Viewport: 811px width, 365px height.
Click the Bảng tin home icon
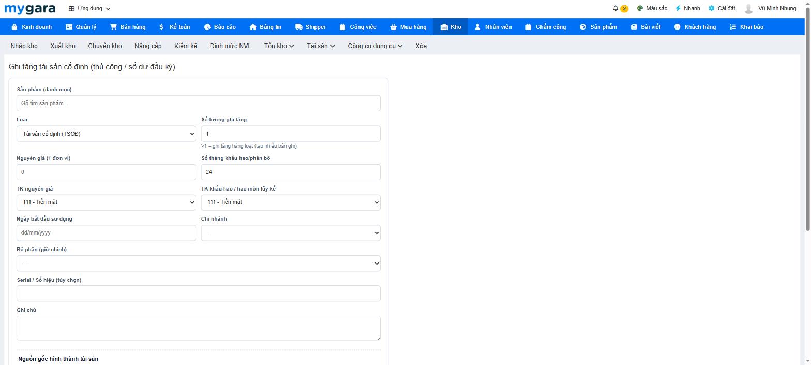253,27
